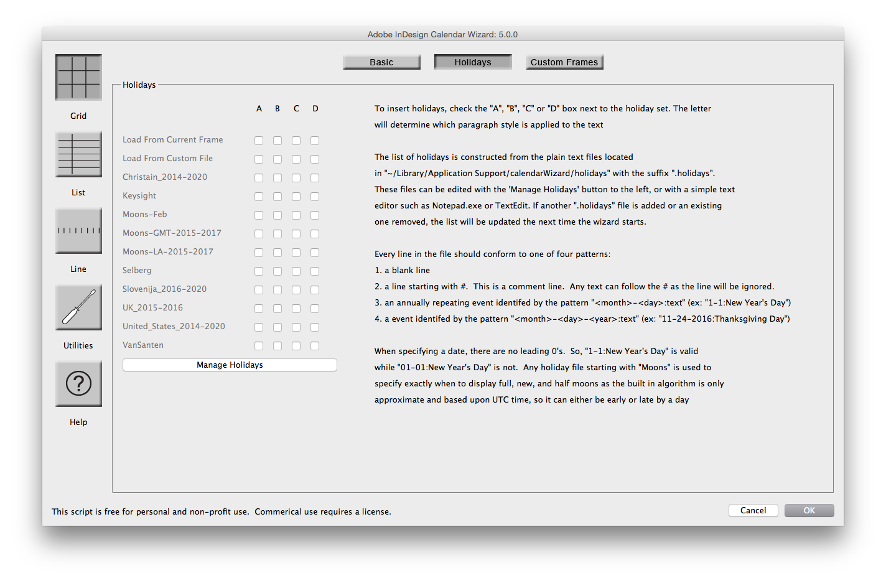
Task: Select the Grid calendar icon
Action: 78,77
